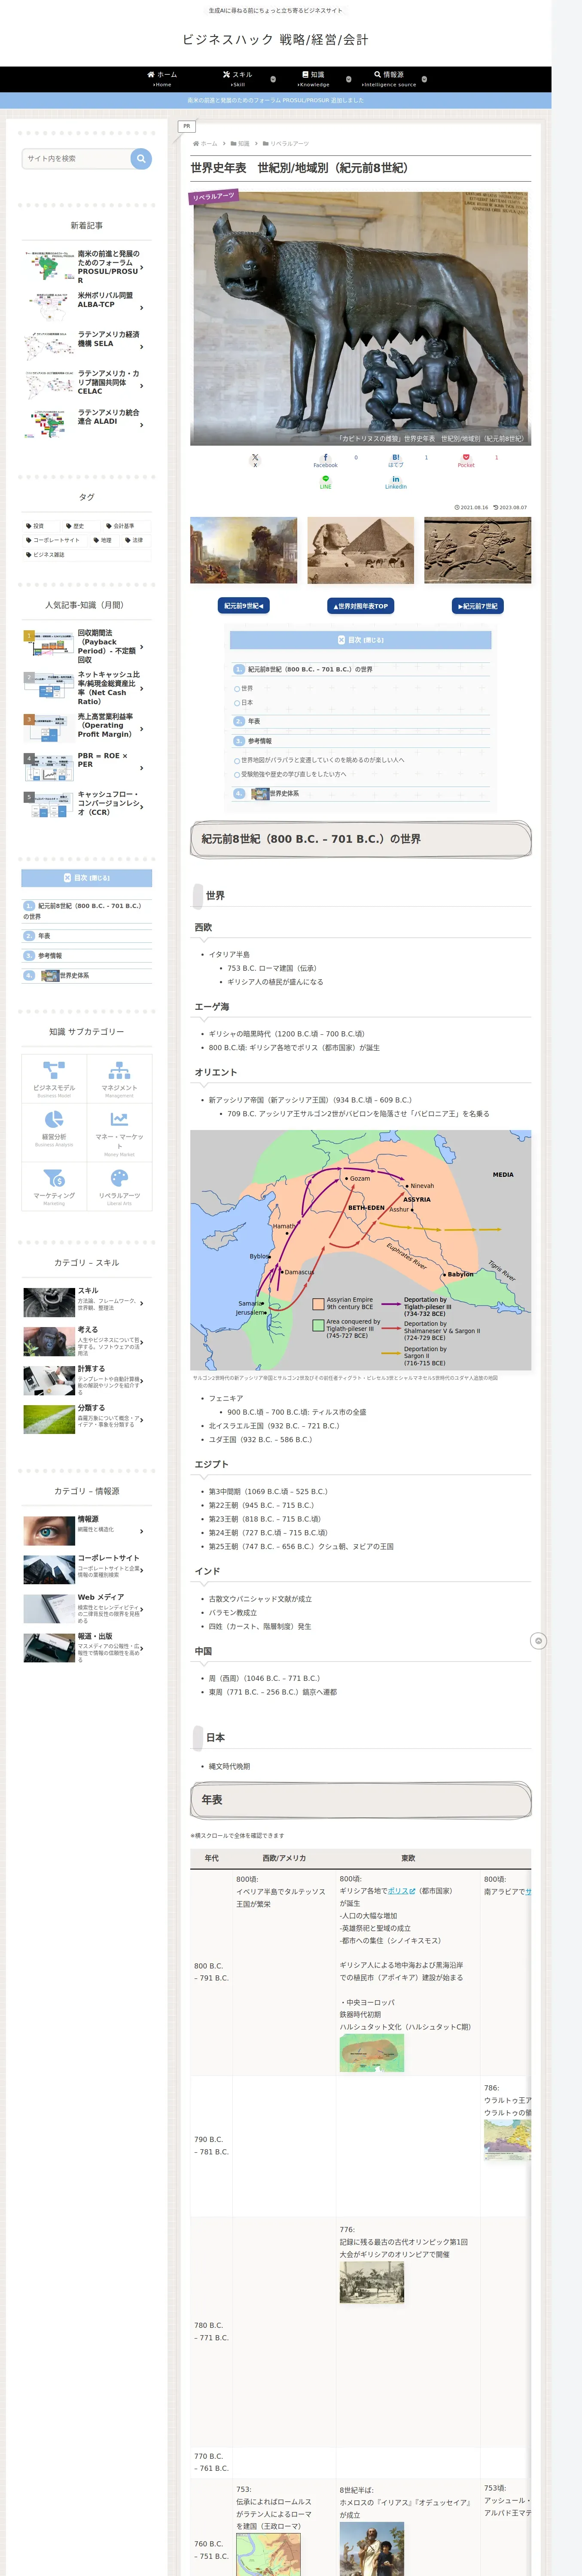Click the ポリス link in the table
The image size is (582, 2576).
click(401, 1891)
